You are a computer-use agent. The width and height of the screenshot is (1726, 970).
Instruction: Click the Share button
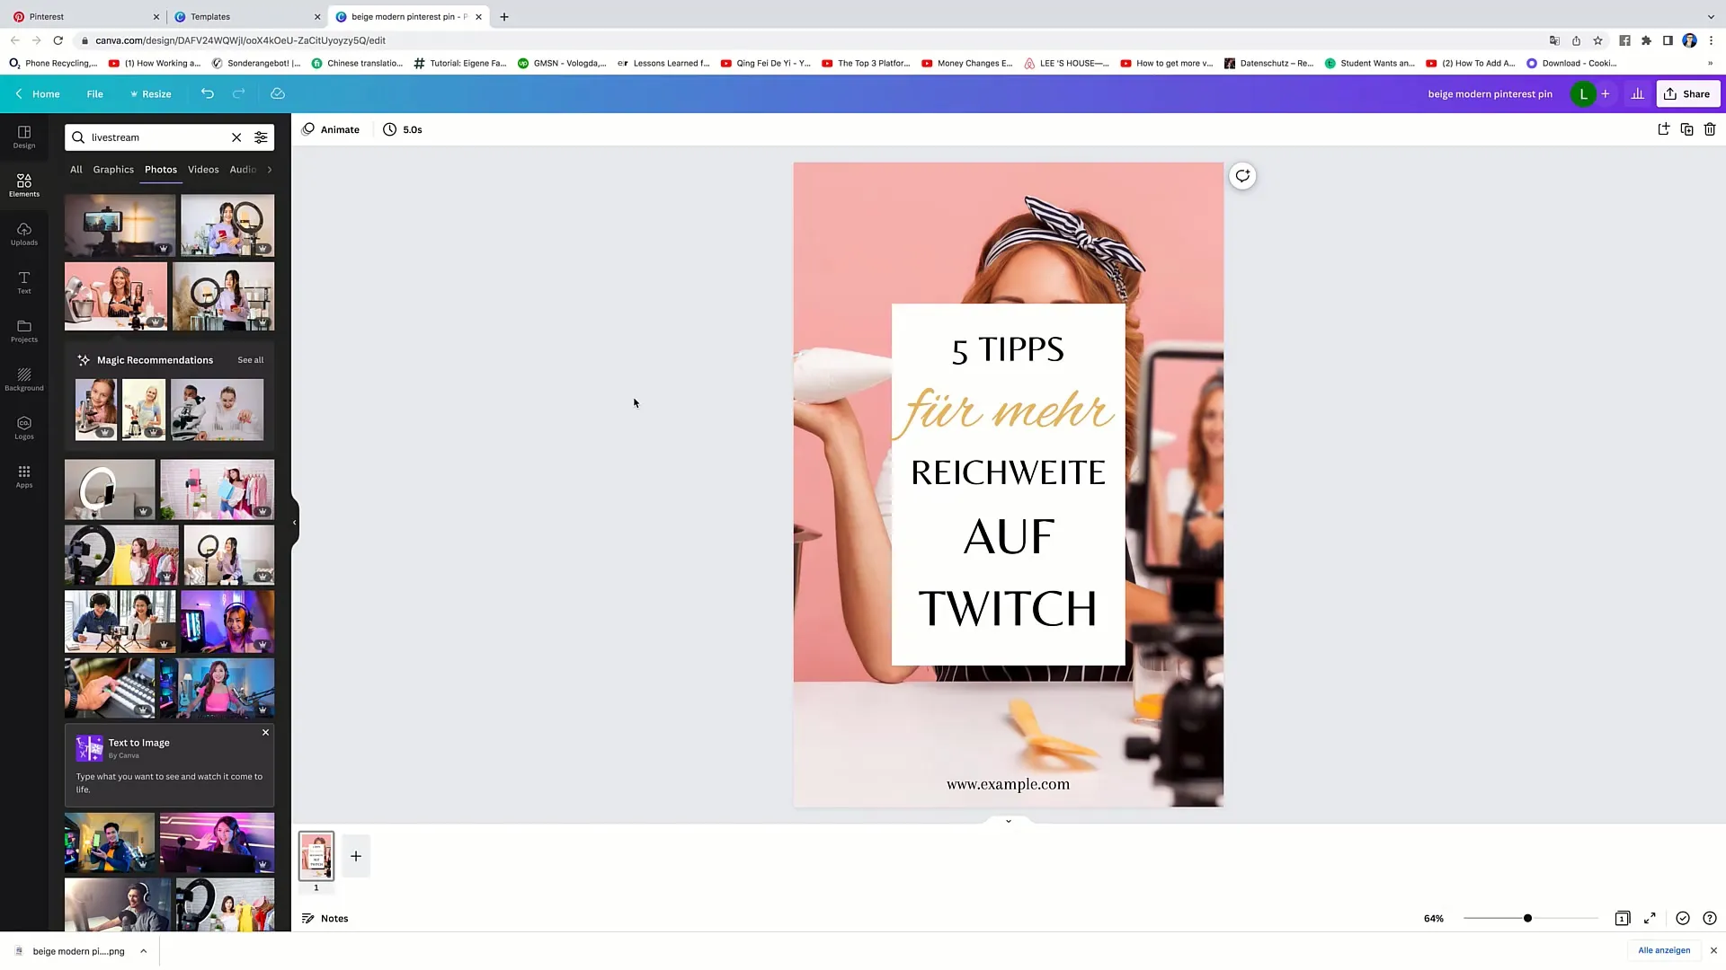[x=1687, y=93]
